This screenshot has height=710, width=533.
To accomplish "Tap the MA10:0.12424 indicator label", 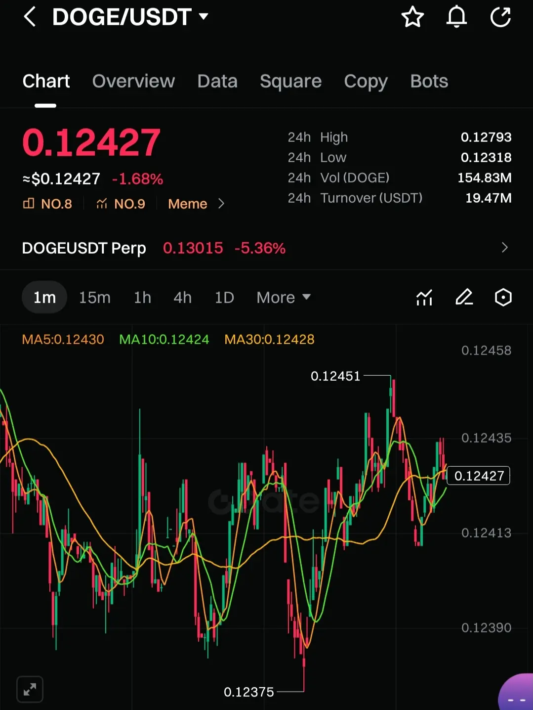I will pos(164,339).
